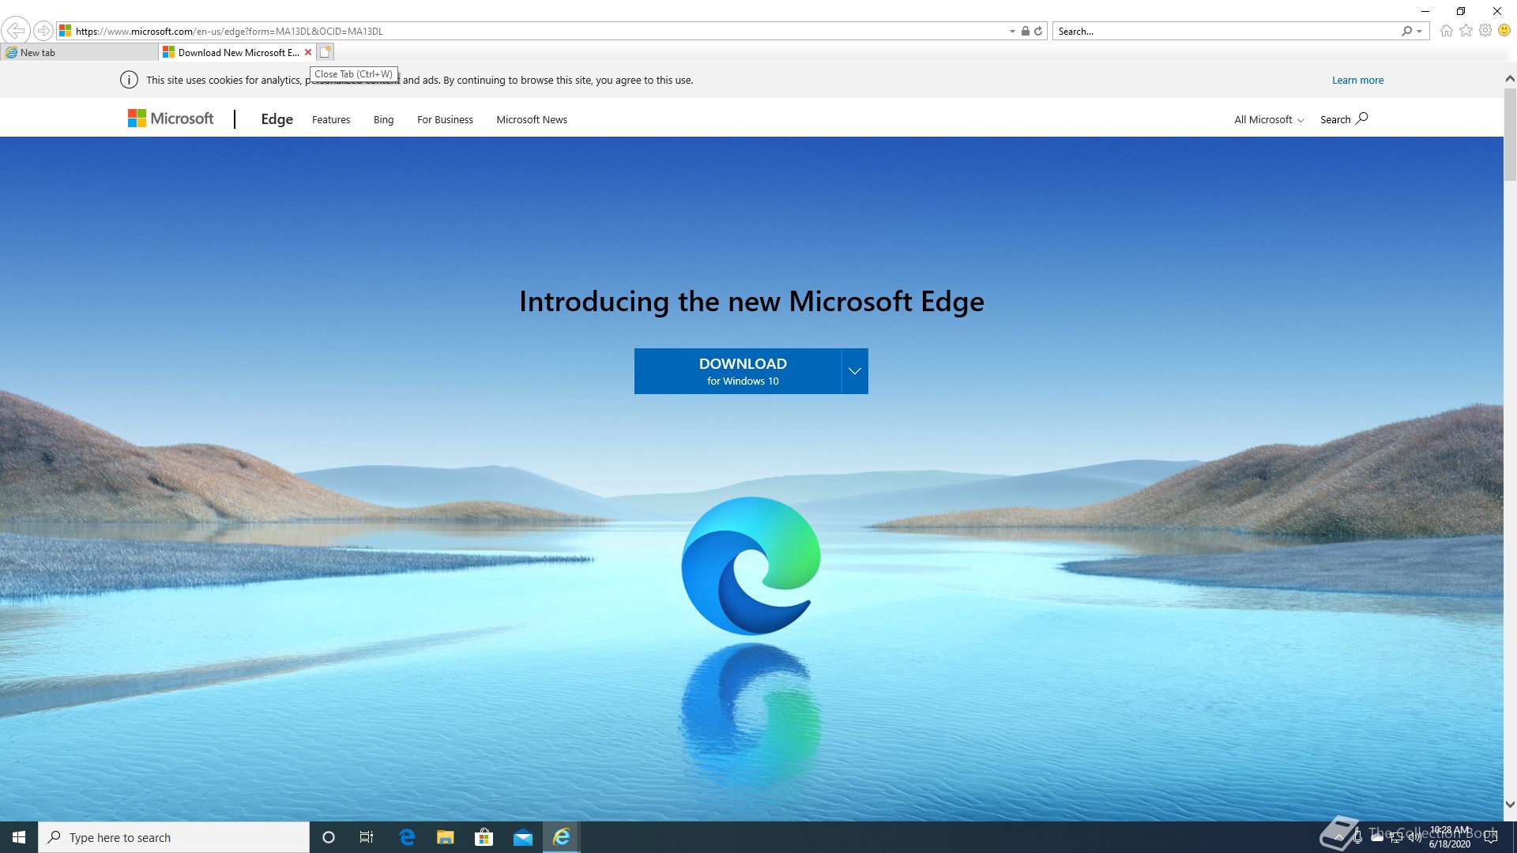Viewport: 1517px width, 853px height.
Task: Click the volume speaker tray icon
Action: click(1414, 837)
